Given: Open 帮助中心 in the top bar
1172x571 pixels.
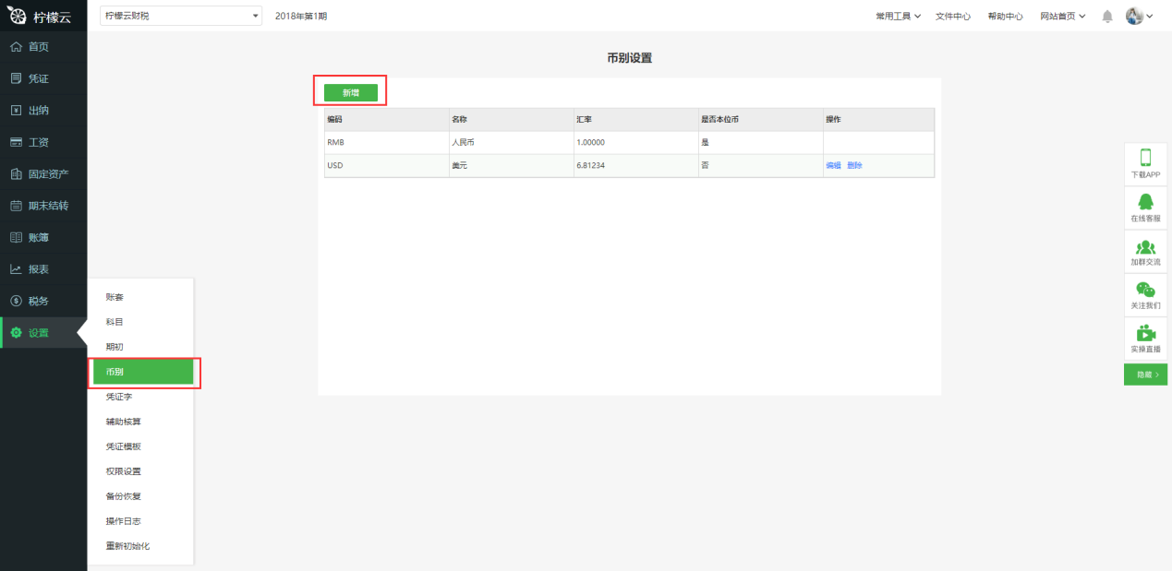Looking at the screenshot, I should [1005, 17].
